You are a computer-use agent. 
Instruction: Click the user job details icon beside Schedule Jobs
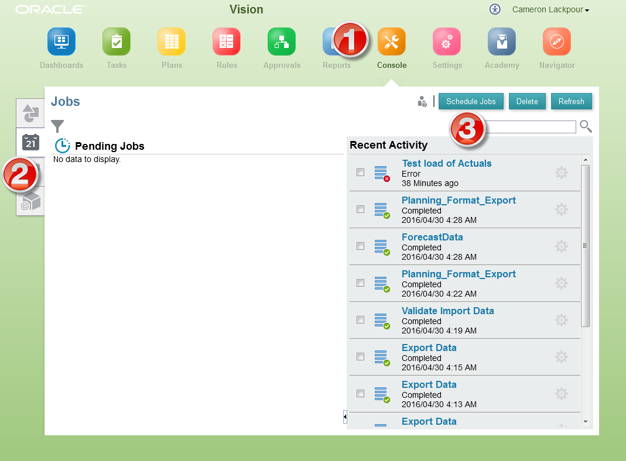[x=422, y=101]
